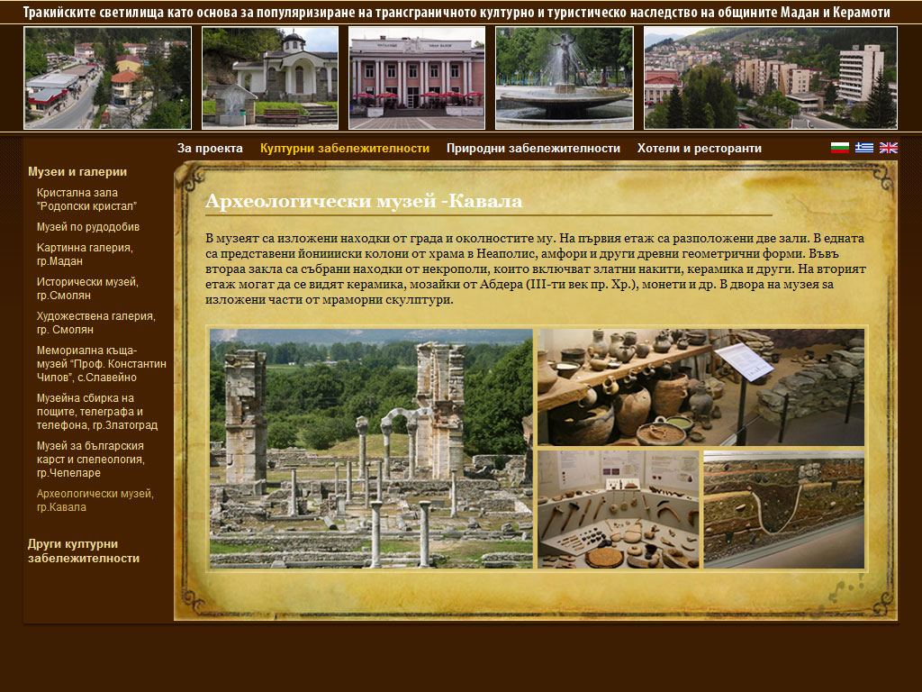This screenshot has width=922, height=692.
Task: Open 'Музейна сбирка на пощите' Златоград link
Action: (x=97, y=411)
